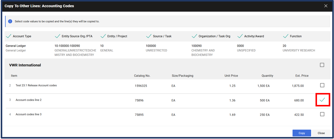Click the Item column header
Image resolution: width=334 pixels, height=139 pixels.
coord(14,76)
